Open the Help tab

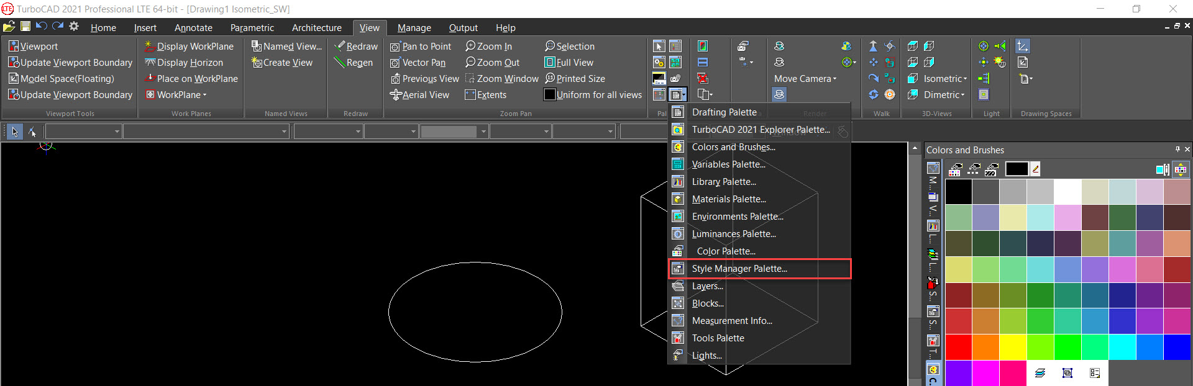click(505, 27)
